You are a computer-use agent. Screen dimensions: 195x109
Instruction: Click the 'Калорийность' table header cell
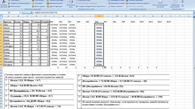(x=45, y=22)
